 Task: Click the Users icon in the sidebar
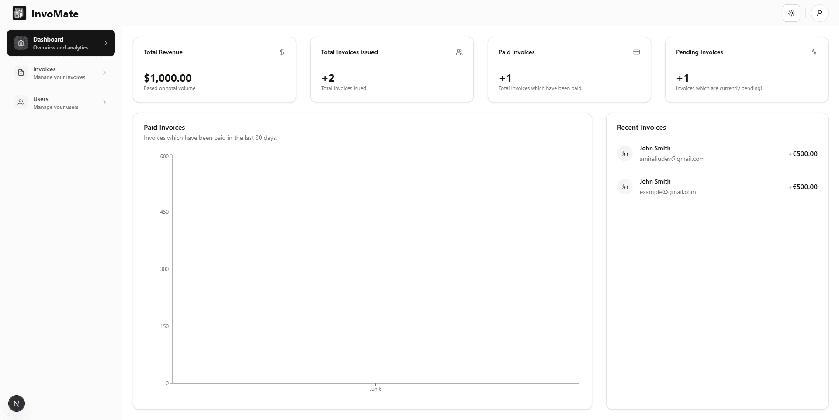21,102
